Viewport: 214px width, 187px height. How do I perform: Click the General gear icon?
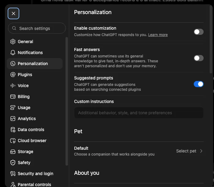(13, 42)
